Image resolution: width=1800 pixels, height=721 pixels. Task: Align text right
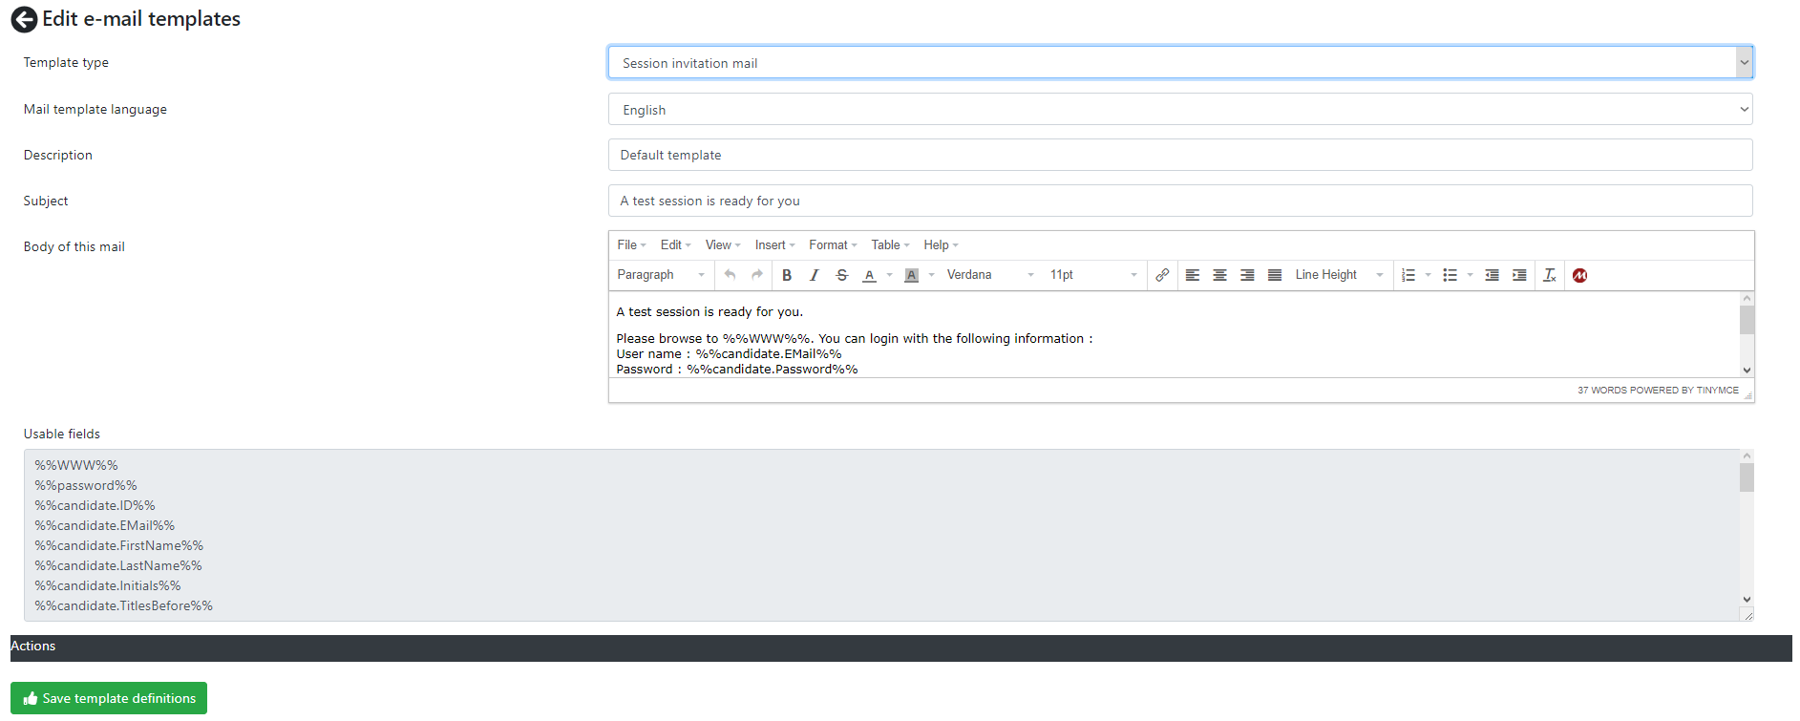[x=1247, y=275]
